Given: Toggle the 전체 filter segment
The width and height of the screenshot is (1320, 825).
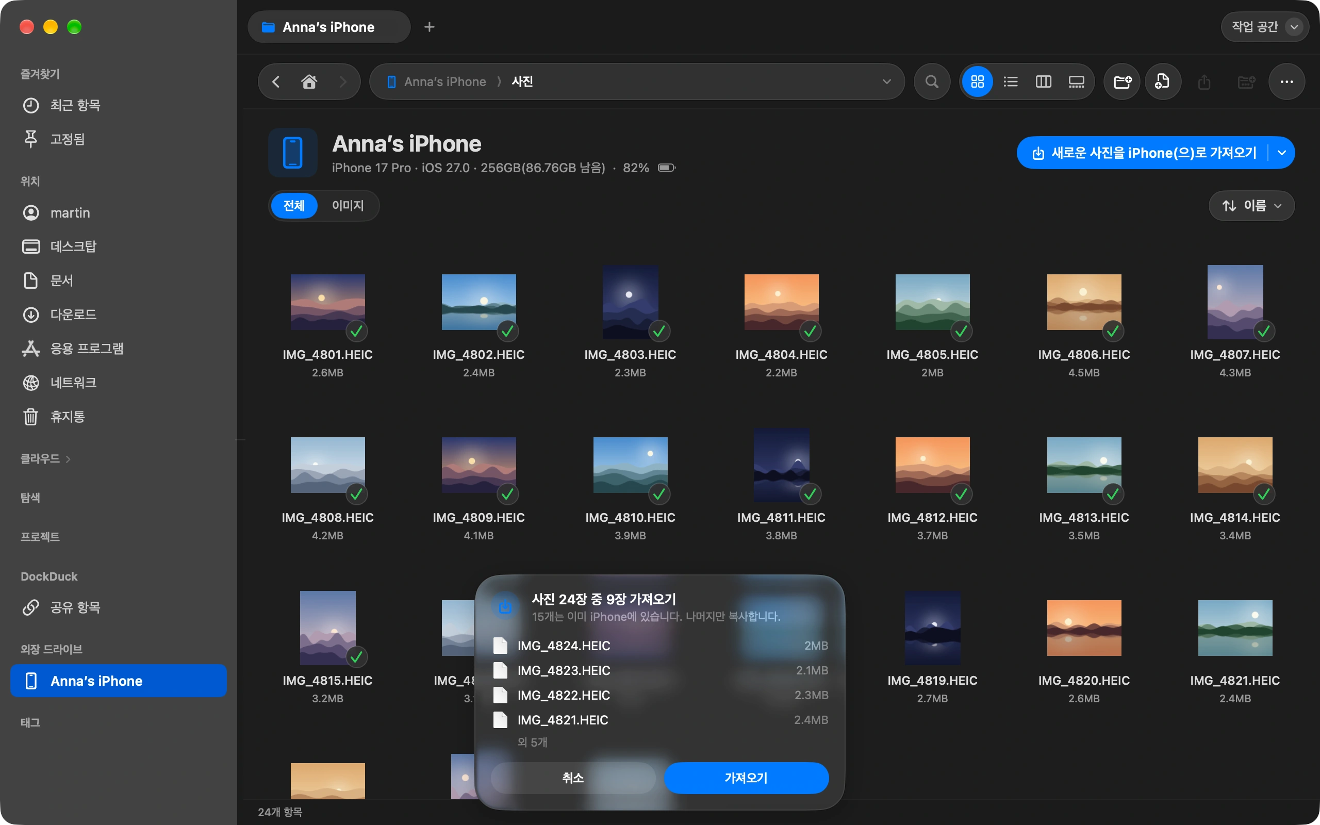Looking at the screenshot, I should point(294,206).
